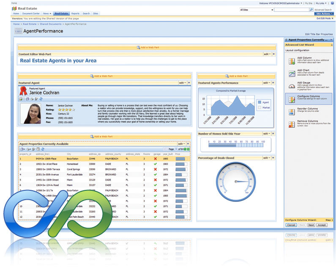Click the Add Gauge wizard icon
The image size is (336, 272).
(x=292, y=86)
